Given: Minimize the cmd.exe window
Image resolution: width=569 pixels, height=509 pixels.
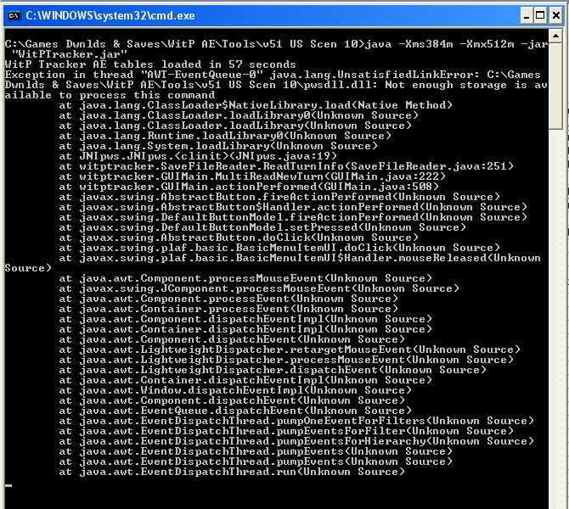Looking at the screenshot, I should tap(527, 16).
